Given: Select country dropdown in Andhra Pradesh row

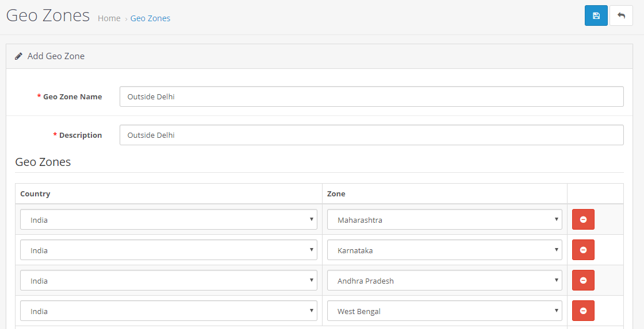Looking at the screenshot, I should coord(168,280).
